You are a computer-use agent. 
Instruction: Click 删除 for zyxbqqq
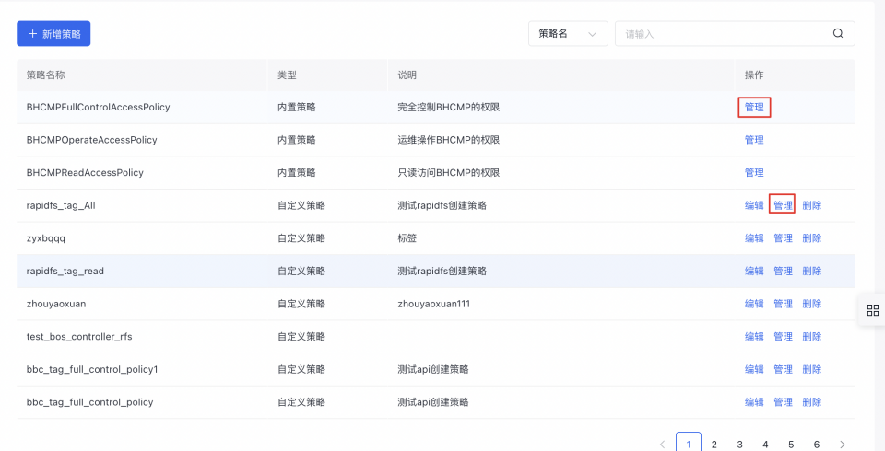tap(811, 237)
